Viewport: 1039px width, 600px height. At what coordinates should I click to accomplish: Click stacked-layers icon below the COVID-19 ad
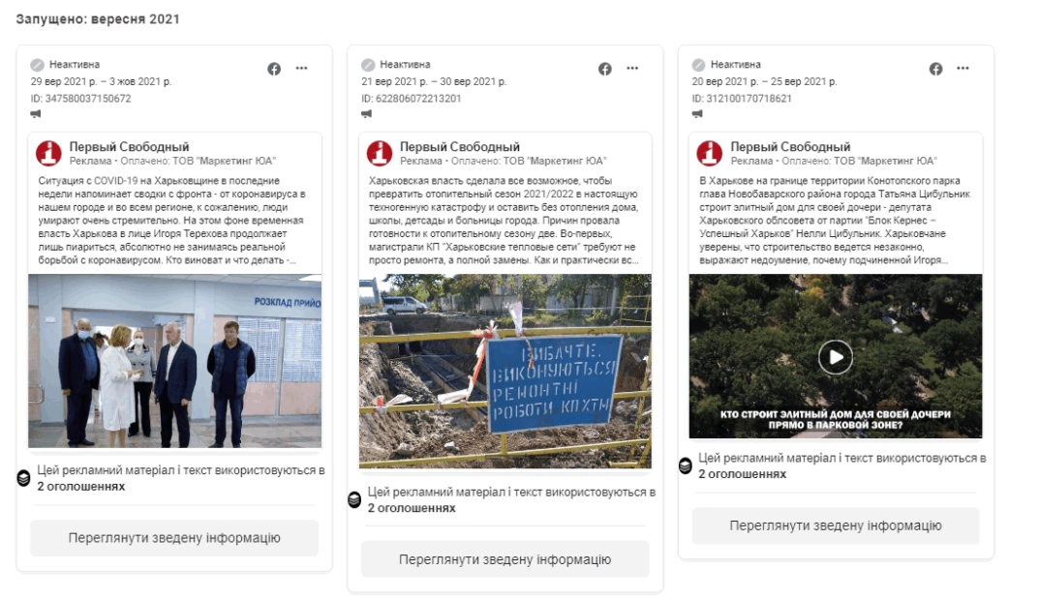click(x=24, y=478)
